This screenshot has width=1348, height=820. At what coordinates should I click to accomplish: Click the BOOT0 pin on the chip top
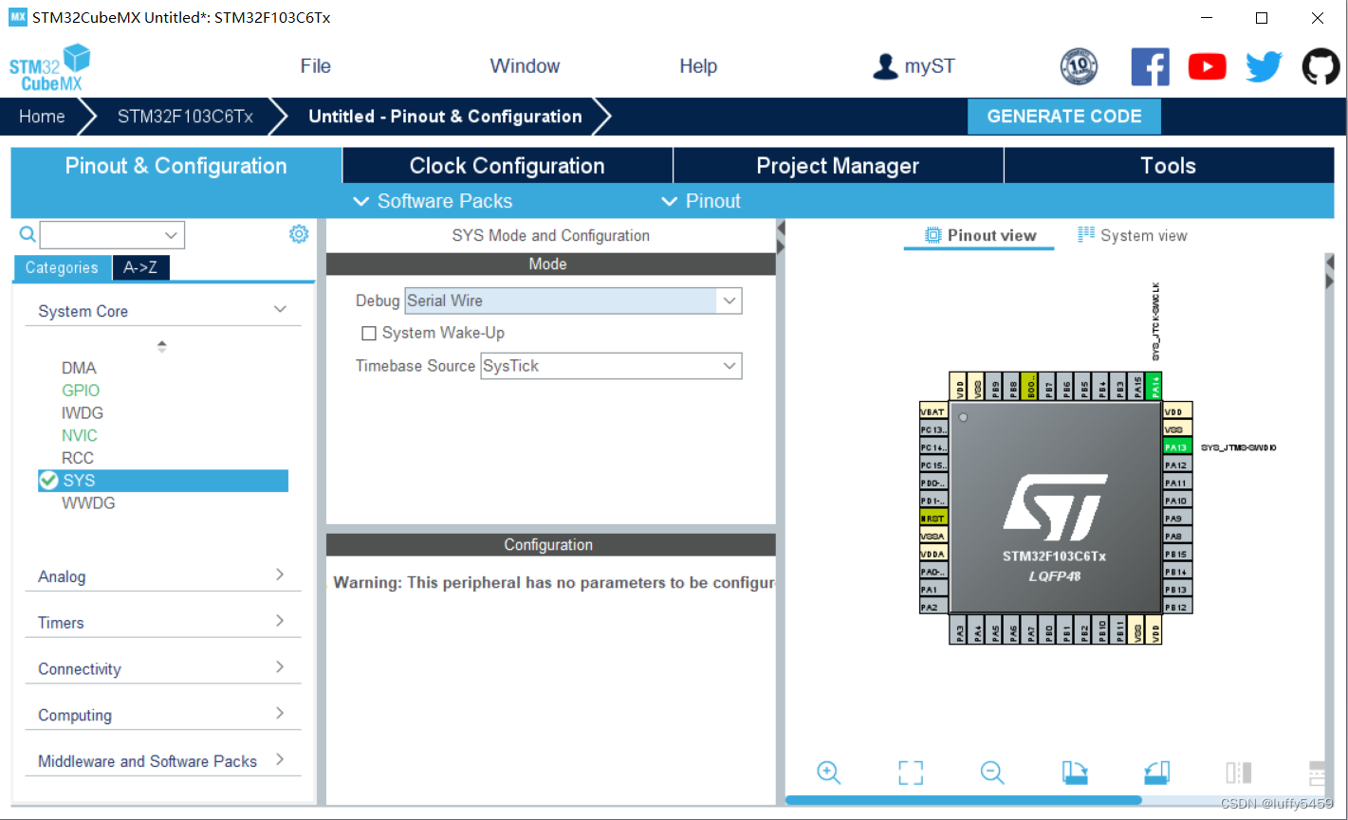point(1031,386)
